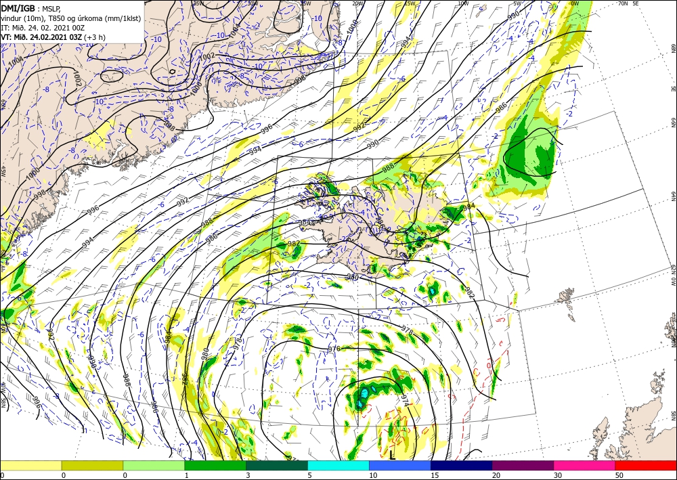
Task: Click the light green legend swatch
Action: 154,465
